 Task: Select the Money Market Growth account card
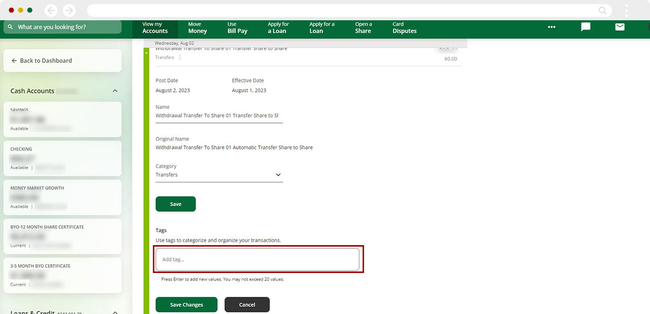click(x=62, y=197)
